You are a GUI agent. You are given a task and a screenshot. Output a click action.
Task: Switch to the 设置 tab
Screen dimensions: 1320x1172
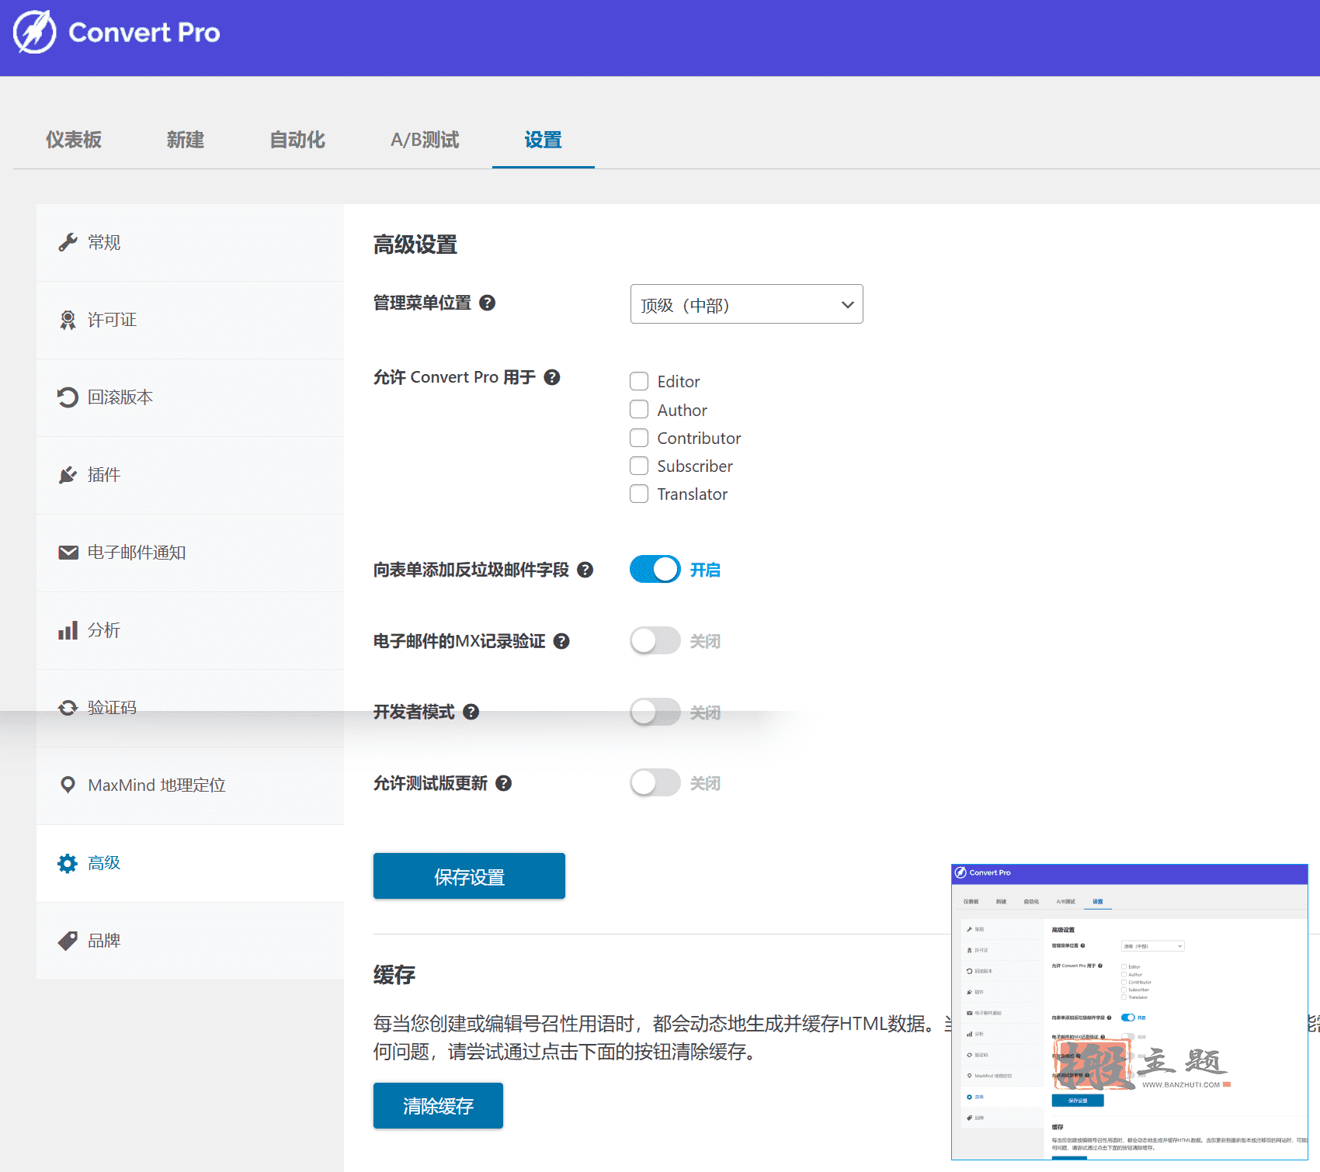[x=543, y=140]
